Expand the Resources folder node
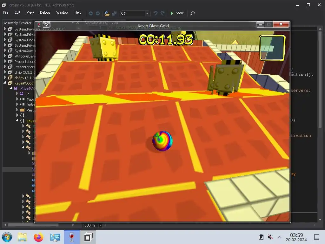The image size is (325, 244). [17, 110]
